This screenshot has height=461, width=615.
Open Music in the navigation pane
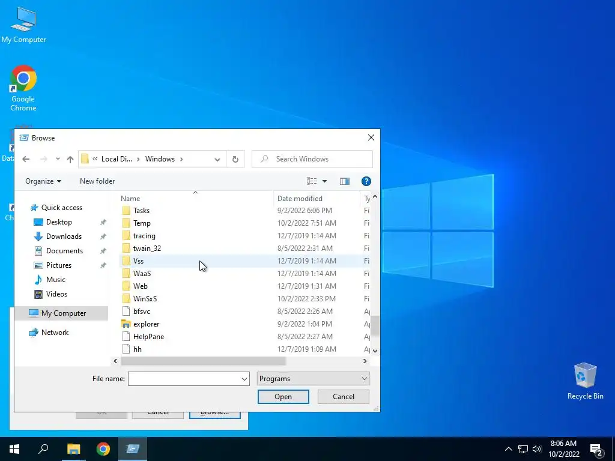(x=56, y=280)
